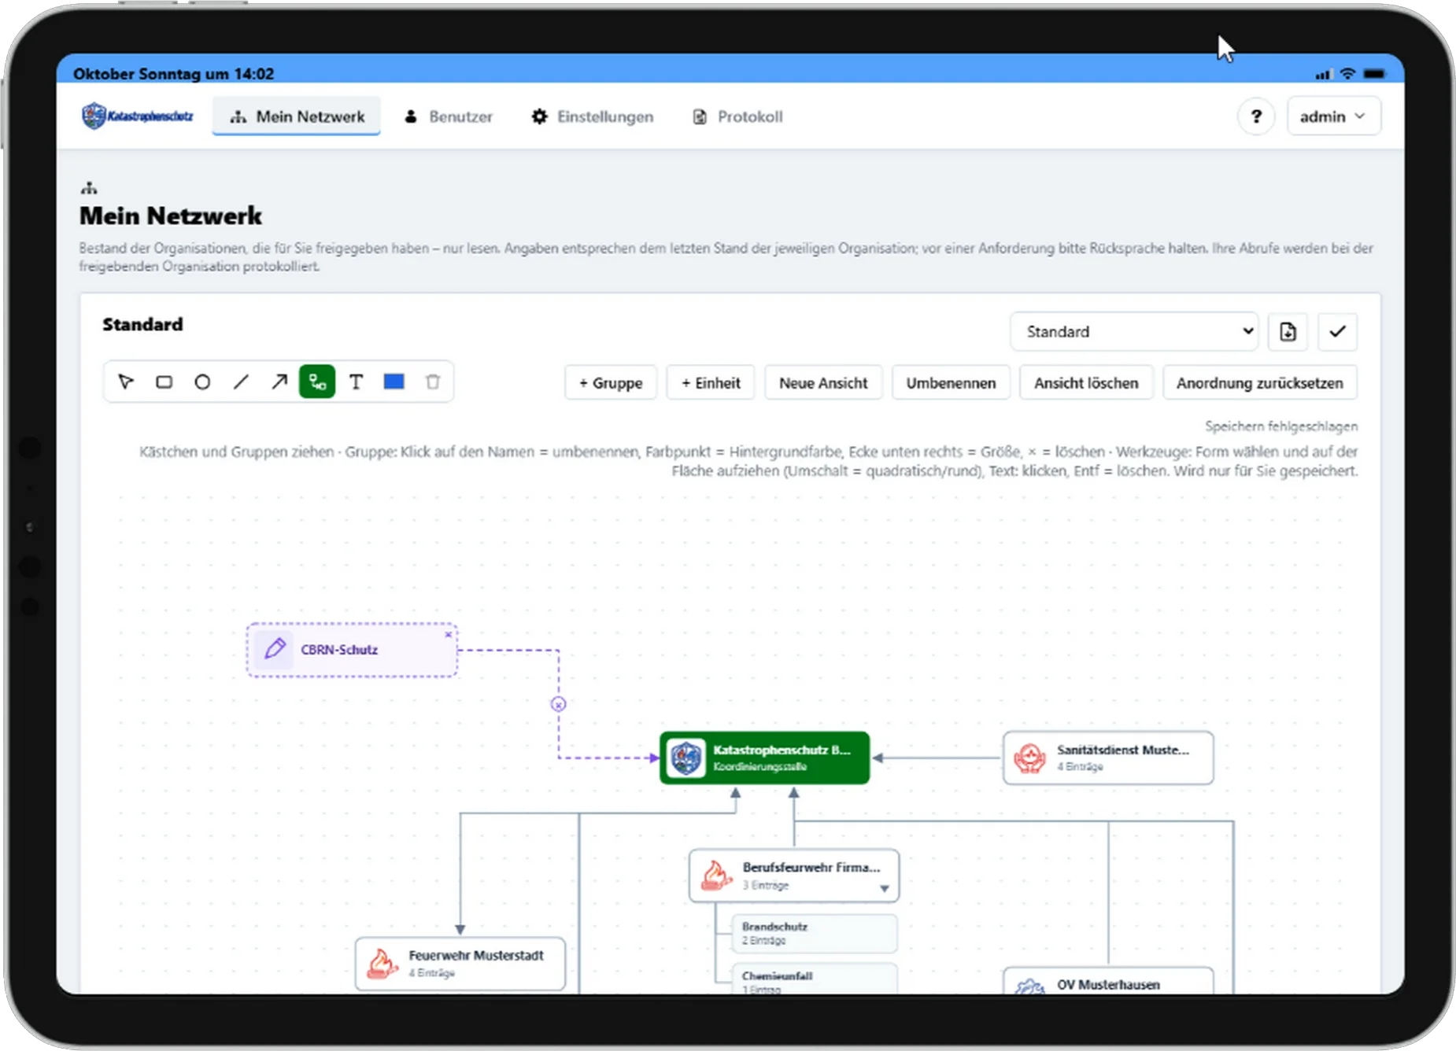Click the Berufsfeuerwehr flame icon
Viewport: 1456px width, 1051px height.
click(716, 876)
